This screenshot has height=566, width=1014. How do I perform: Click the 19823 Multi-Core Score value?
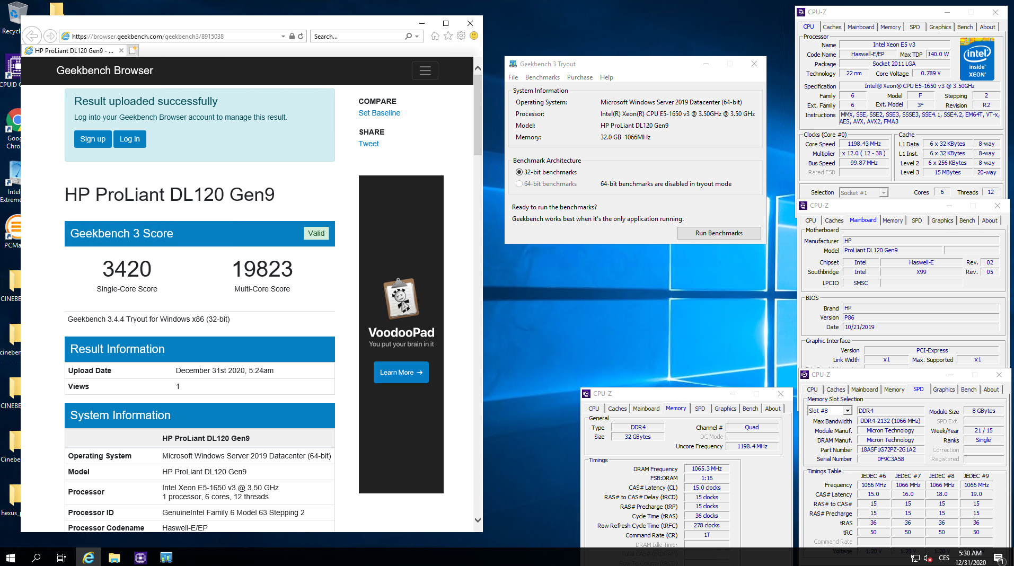pos(262,269)
